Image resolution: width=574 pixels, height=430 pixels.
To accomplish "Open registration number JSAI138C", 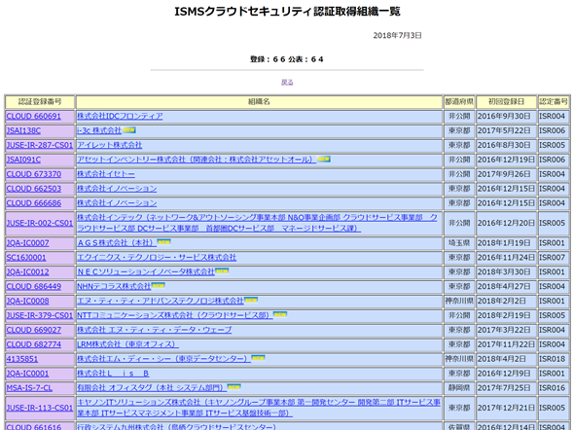I will pyautogui.click(x=23, y=130).
